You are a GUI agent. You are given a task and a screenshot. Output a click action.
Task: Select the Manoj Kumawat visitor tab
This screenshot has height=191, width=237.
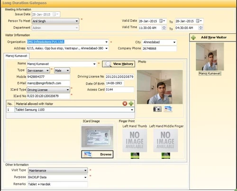point(16,56)
